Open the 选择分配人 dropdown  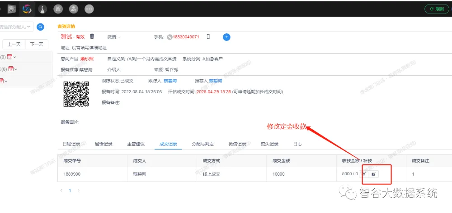(x=16, y=27)
